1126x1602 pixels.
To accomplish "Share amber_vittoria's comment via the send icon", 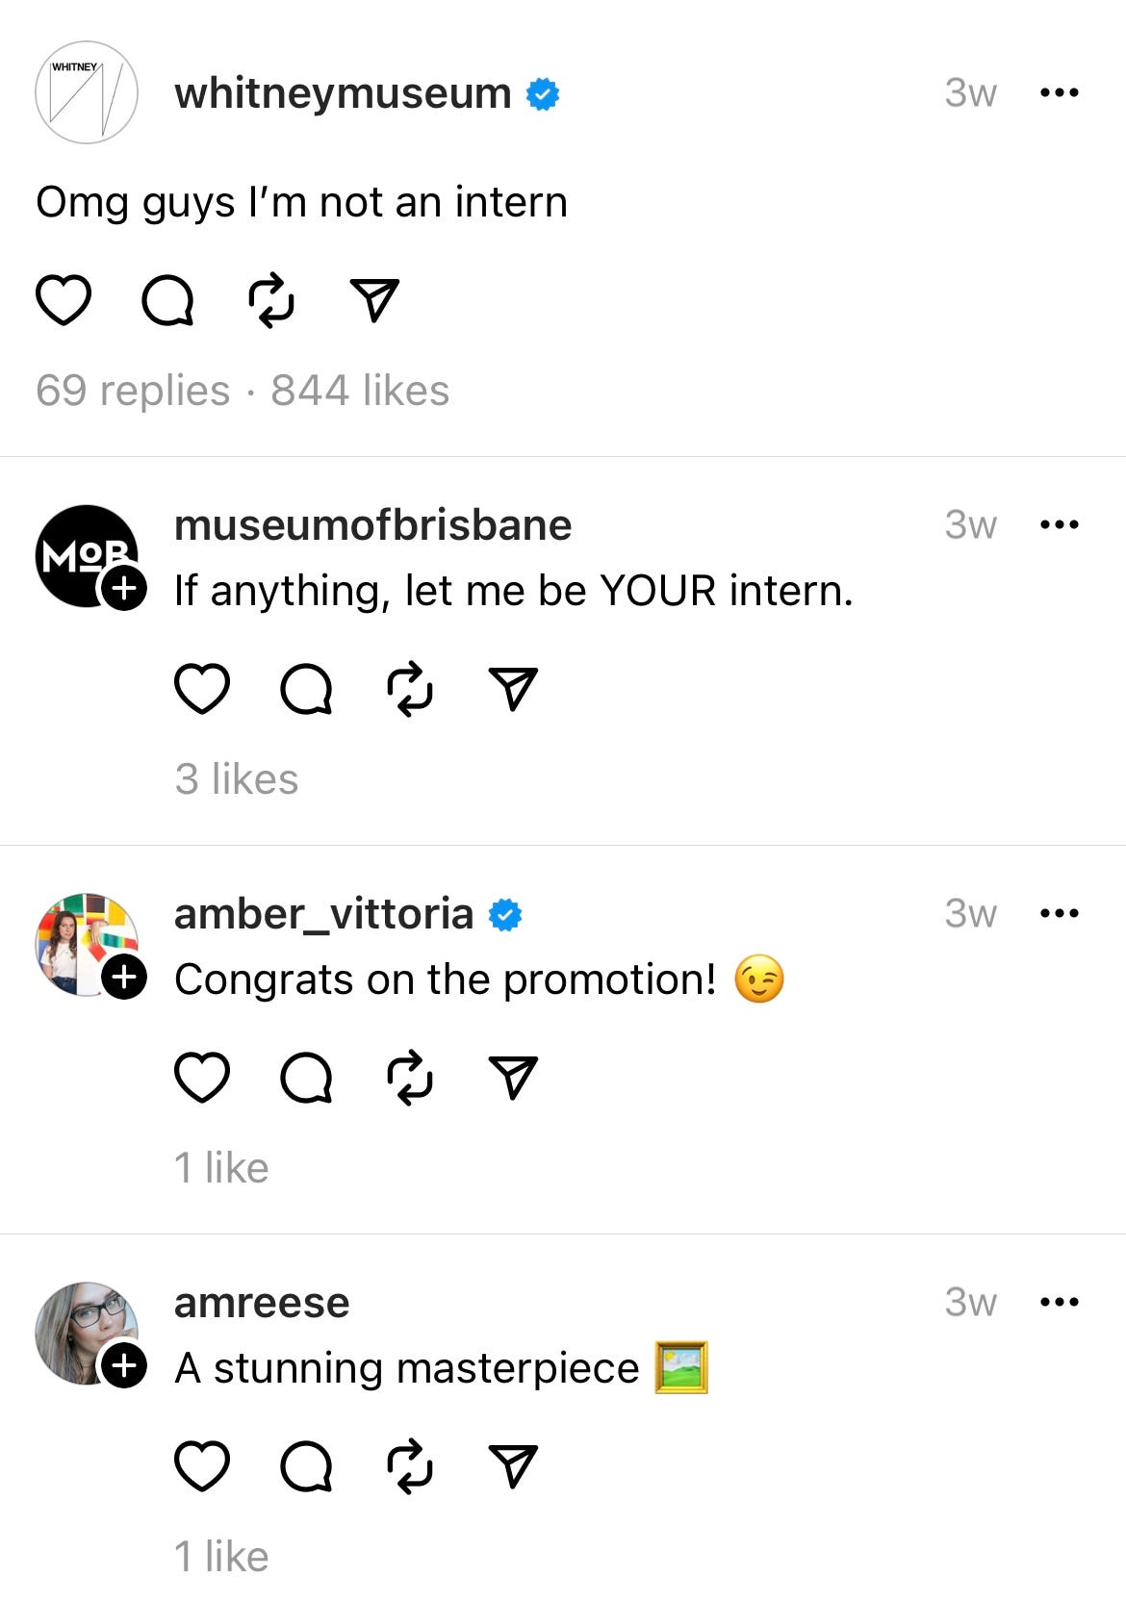I will (514, 1078).
